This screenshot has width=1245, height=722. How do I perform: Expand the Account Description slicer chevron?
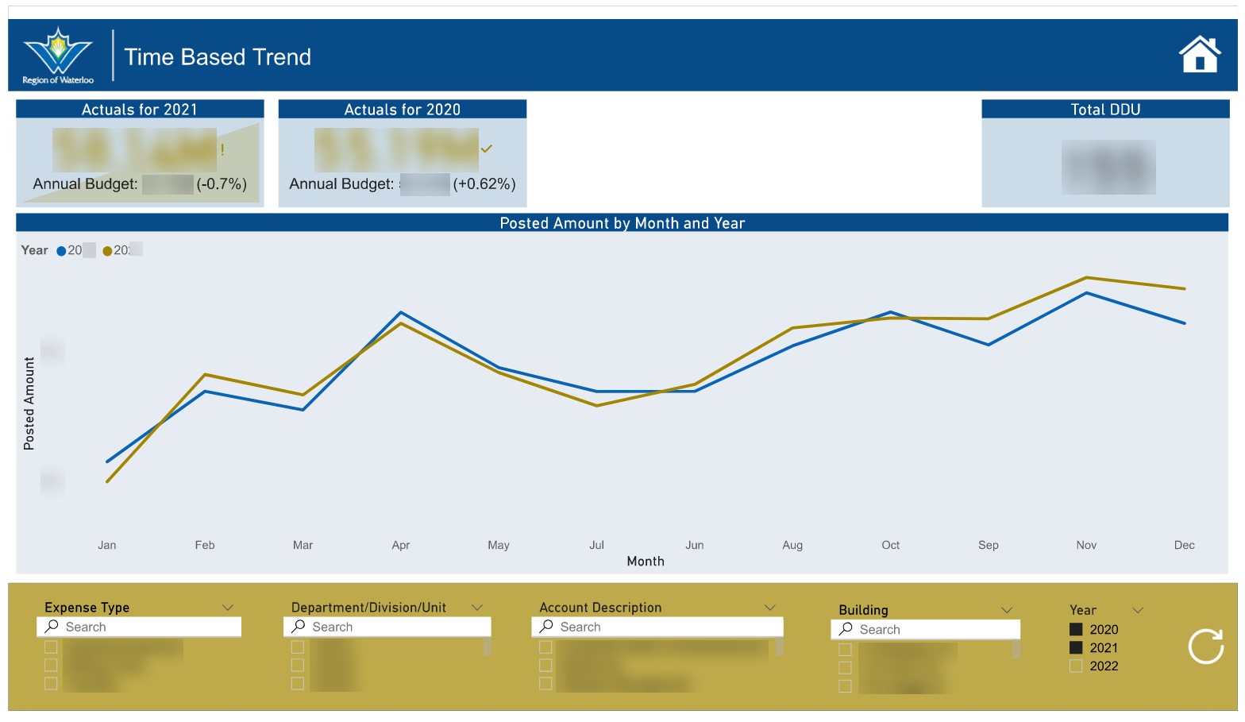(x=769, y=608)
